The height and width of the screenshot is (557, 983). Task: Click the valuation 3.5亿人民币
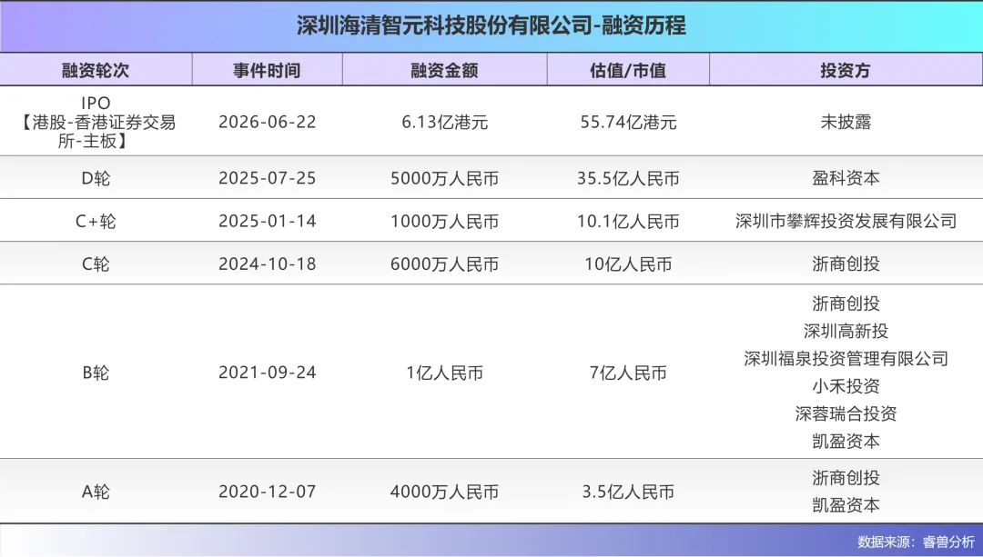point(628,492)
